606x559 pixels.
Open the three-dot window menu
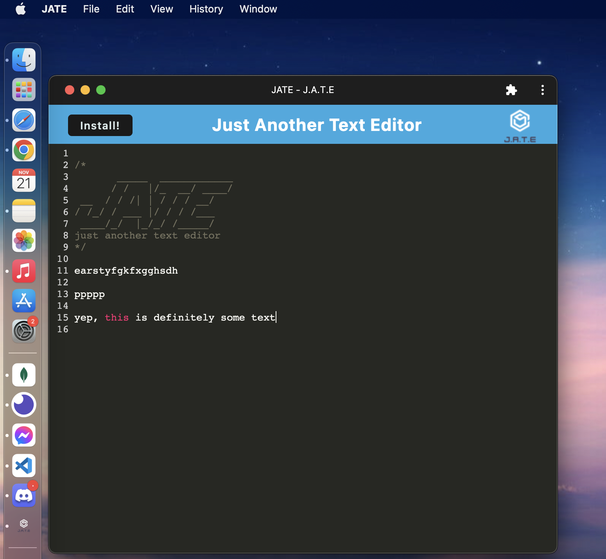pos(542,90)
